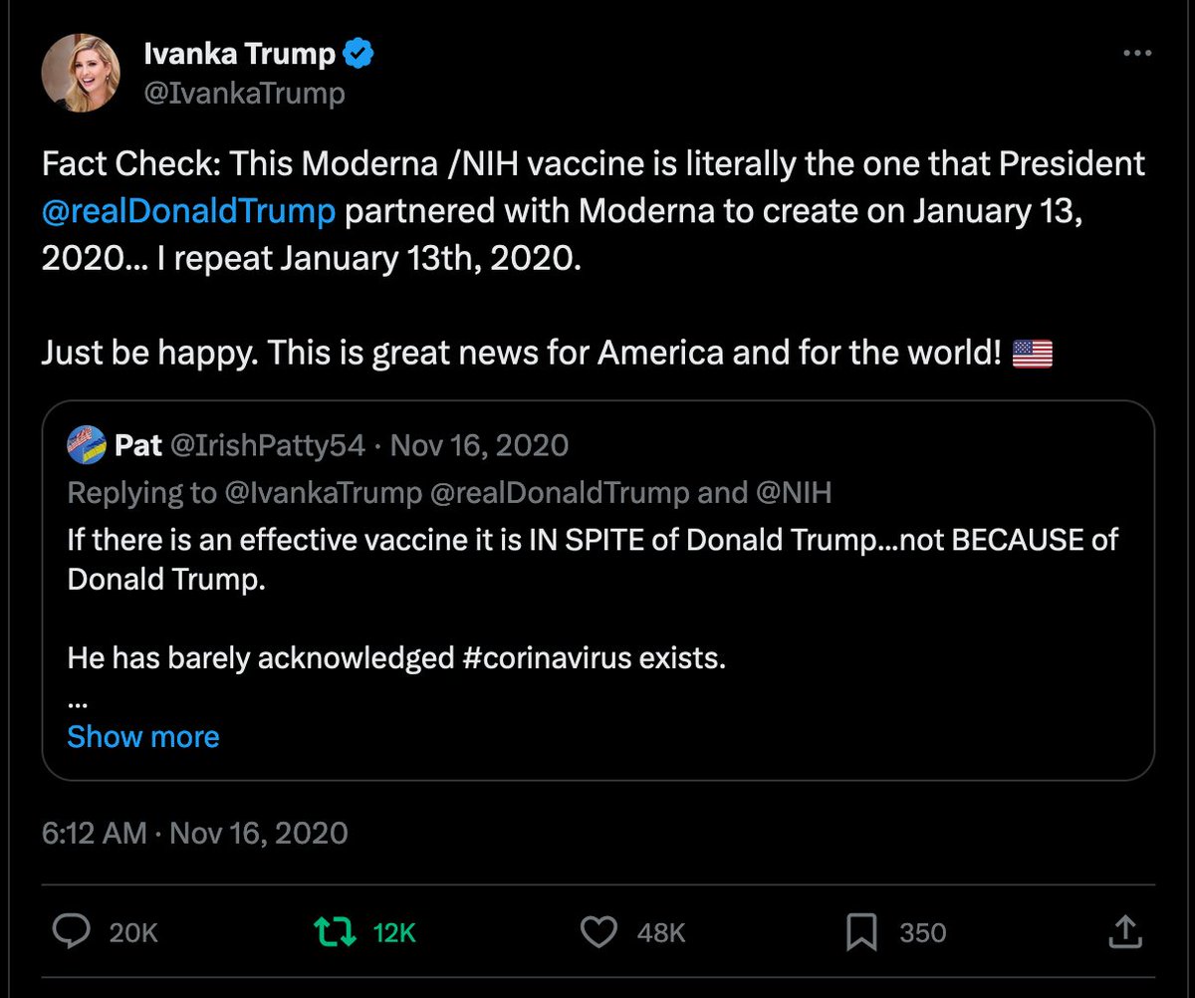Screen dimensions: 1195x998
Task: Click Pat's quoted tweet avatar
Action: click(x=88, y=445)
